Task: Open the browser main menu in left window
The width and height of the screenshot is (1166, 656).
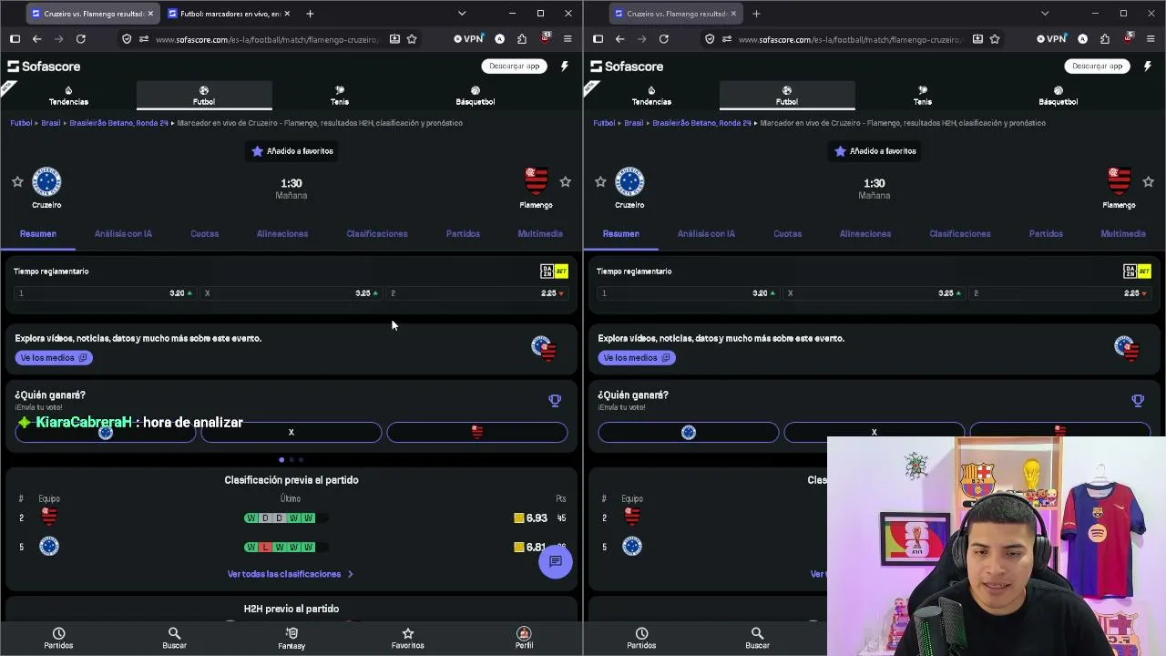Action: coord(568,39)
